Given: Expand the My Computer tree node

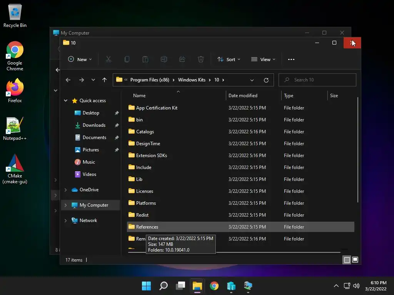Looking at the screenshot, I should [x=65, y=205].
